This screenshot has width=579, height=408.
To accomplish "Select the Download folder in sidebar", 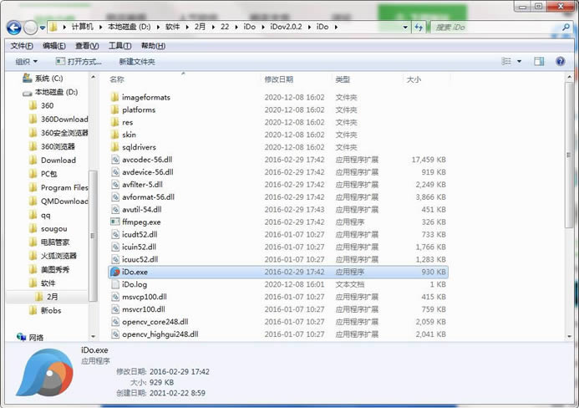I will tap(53, 161).
